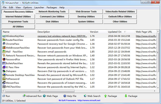Screen dimensions: 161x104
Task: Click the NirLauncher title bar app icon
Action: [3, 3]
